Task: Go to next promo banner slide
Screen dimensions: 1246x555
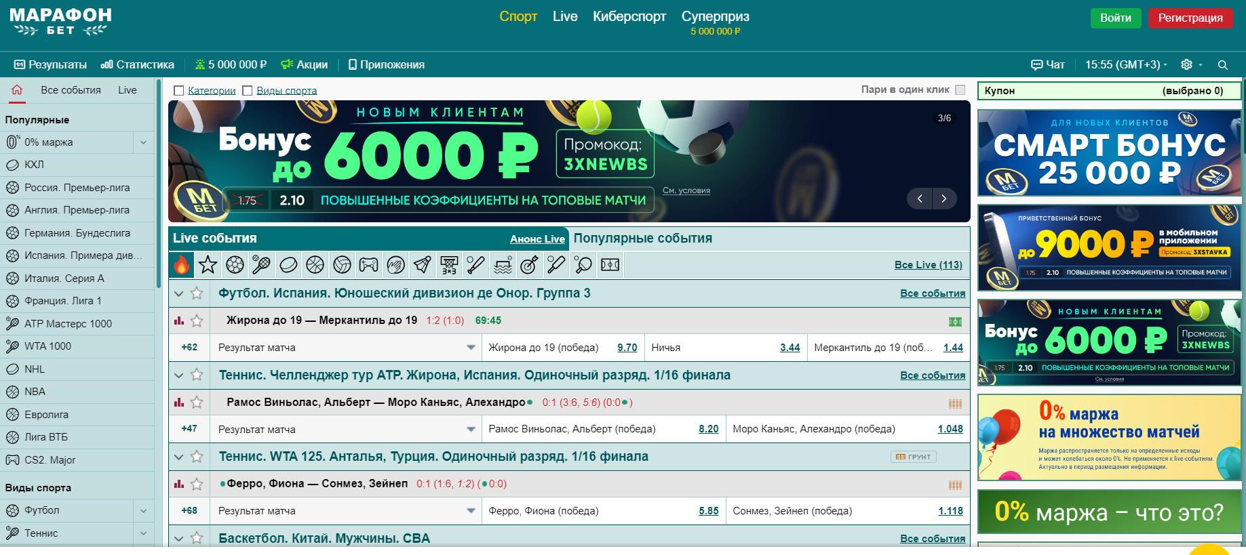Action: point(943,199)
